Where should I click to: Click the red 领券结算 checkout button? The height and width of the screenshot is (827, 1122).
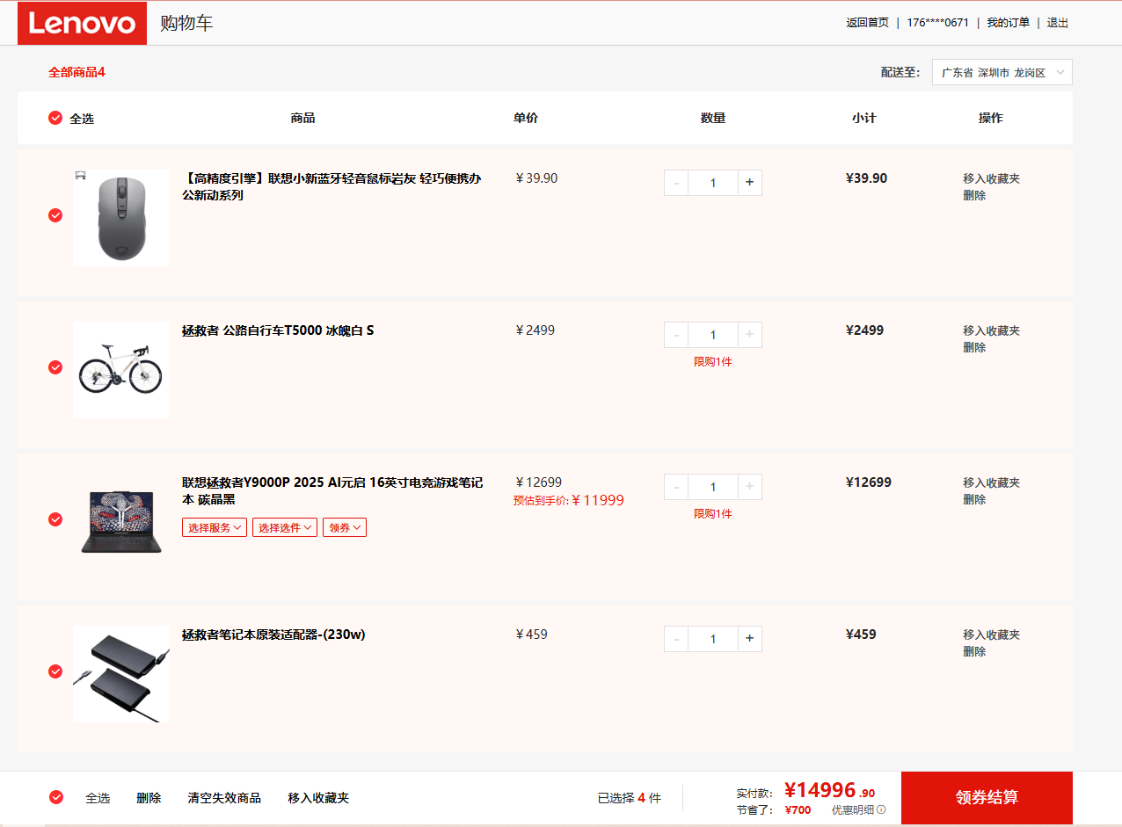(x=987, y=798)
